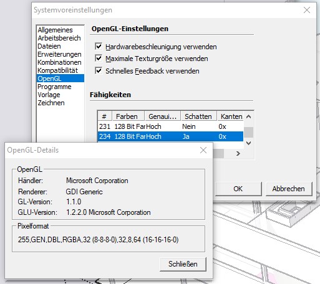Open Kombinationen preferences
This screenshot has width=320, height=284.
click(x=59, y=62)
